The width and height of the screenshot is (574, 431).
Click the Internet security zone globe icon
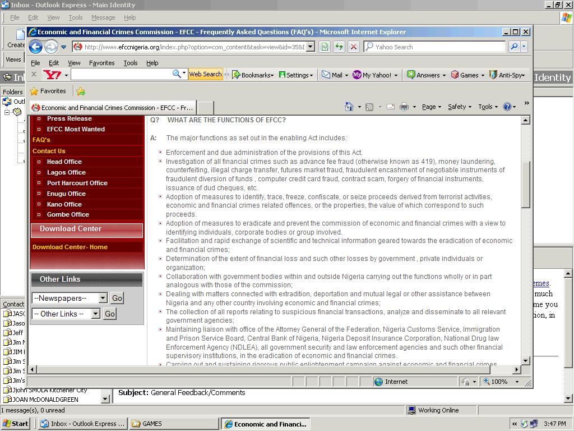coord(378,382)
